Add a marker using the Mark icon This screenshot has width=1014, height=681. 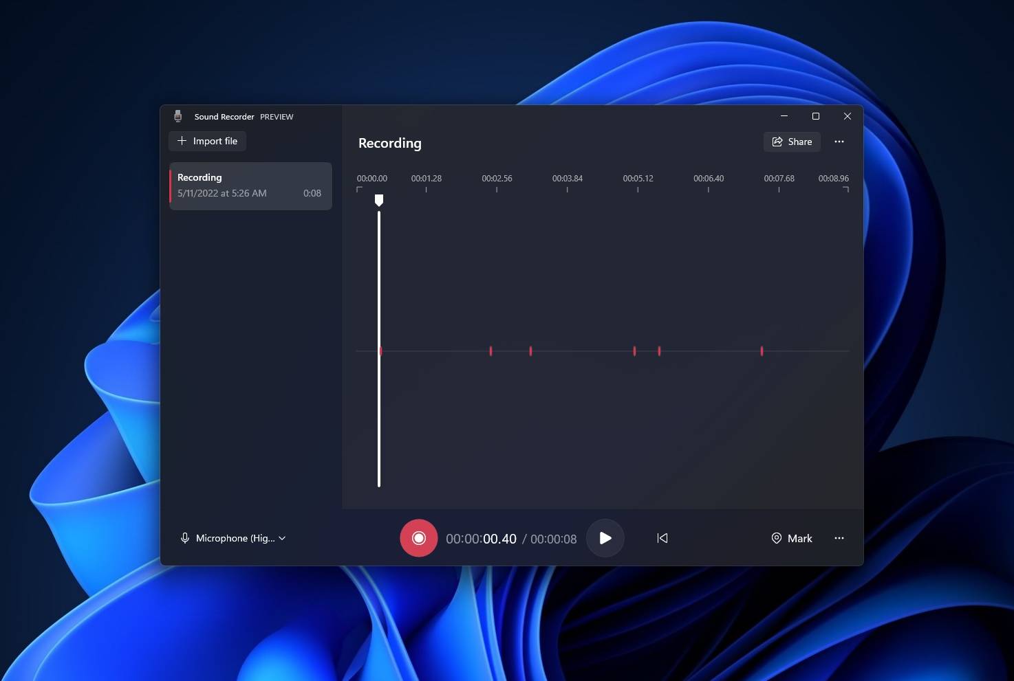point(777,538)
